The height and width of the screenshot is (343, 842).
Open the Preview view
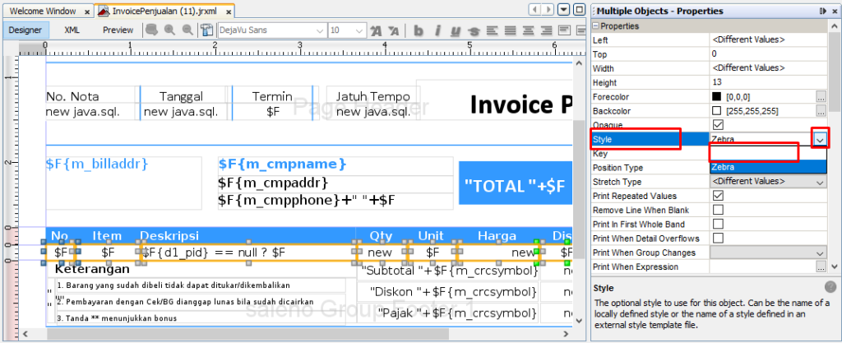click(118, 30)
